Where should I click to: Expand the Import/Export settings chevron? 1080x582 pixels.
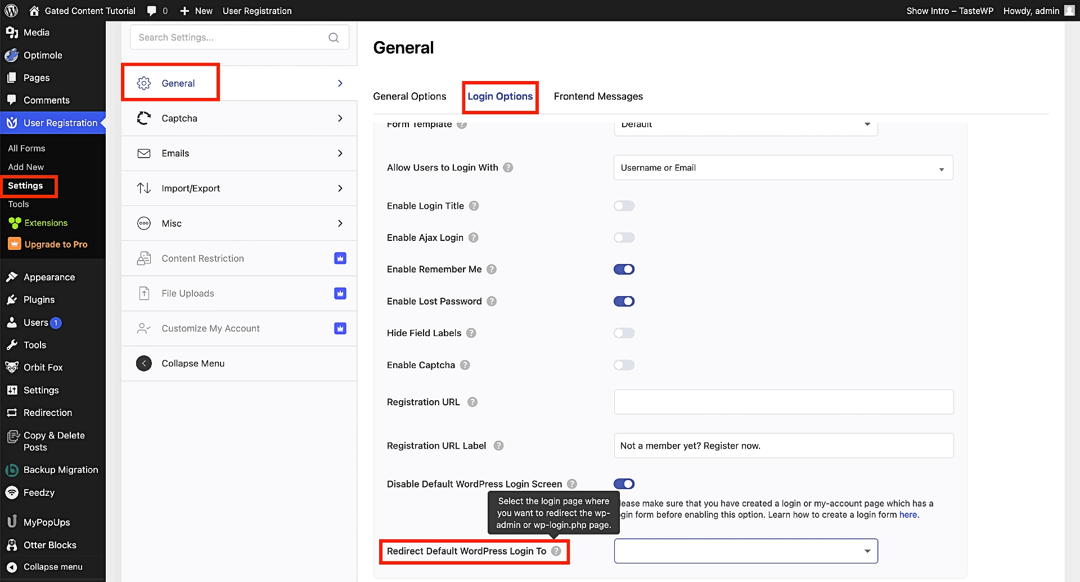pos(340,188)
